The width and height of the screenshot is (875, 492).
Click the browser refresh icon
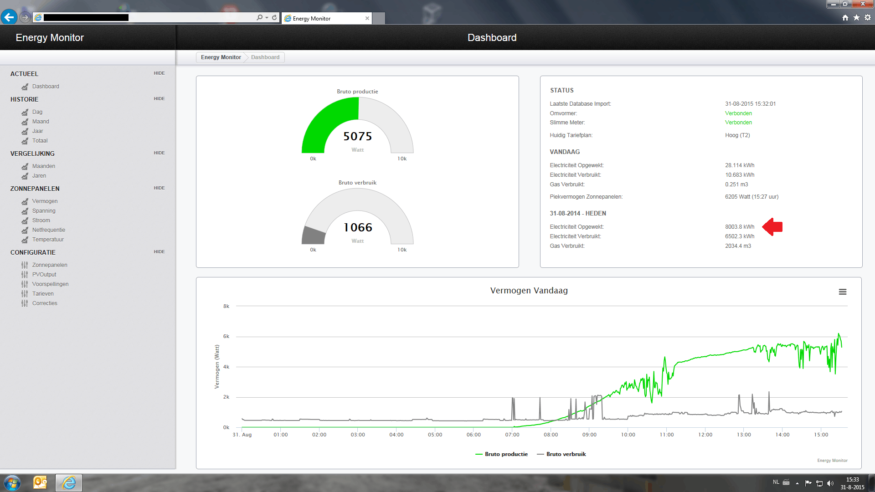[x=274, y=17]
